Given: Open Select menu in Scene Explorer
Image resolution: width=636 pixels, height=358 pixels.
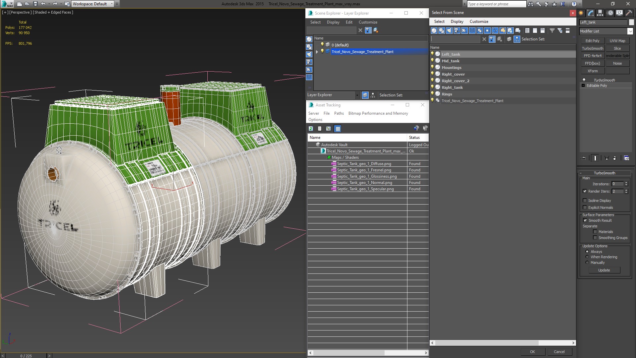Looking at the screenshot, I should pos(315,22).
